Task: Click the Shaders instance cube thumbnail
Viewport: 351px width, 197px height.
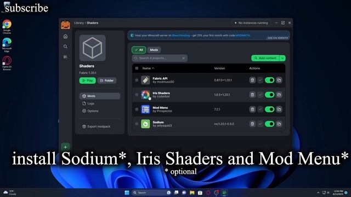Action: pyautogui.click(x=93, y=48)
